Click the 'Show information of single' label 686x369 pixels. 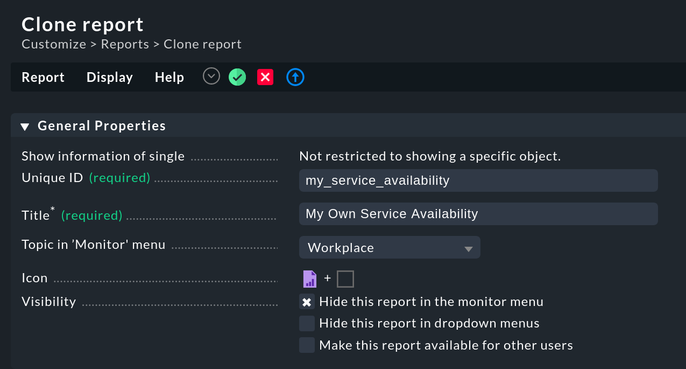[103, 156]
